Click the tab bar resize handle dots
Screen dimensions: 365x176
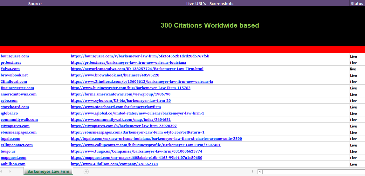(252, 172)
